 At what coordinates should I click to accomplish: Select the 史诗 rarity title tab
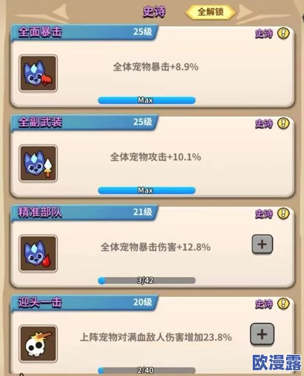(154, 12)
